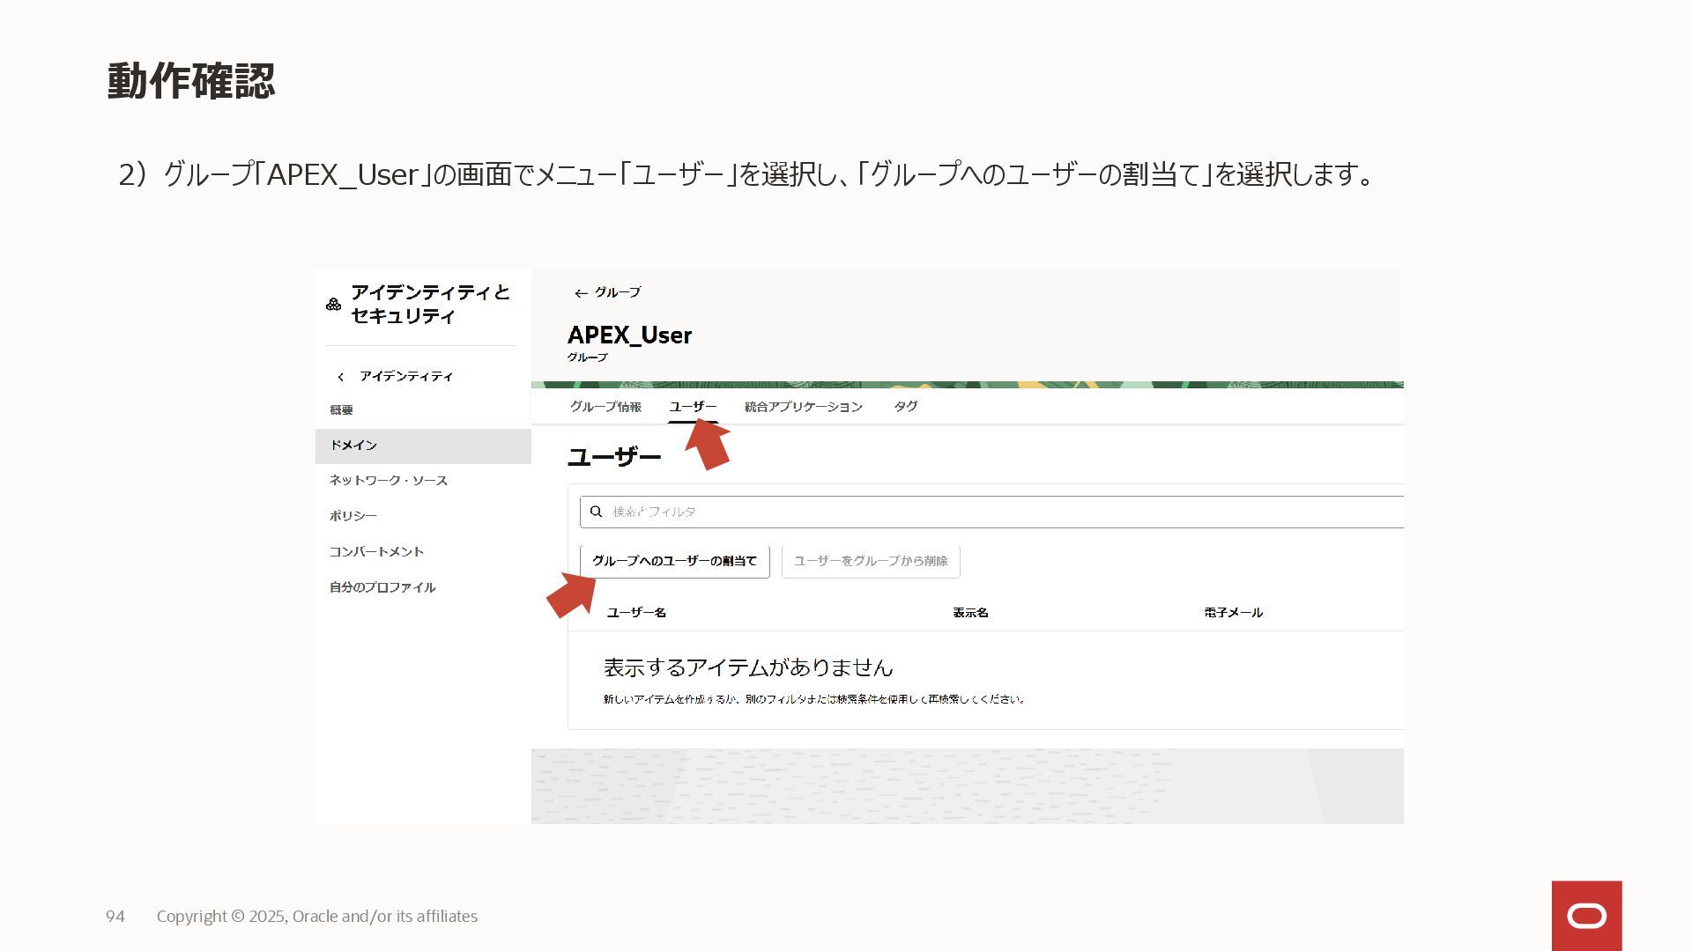
Task: Click the ユーザー名 column header
Action: tap(636, 613)
